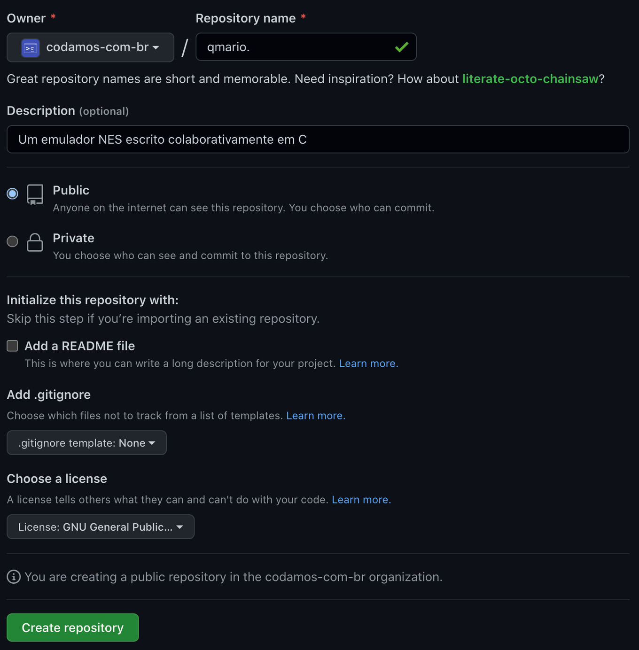Open the README Learn more link
This screenshot has width=639, height=650.
[368, 364]
